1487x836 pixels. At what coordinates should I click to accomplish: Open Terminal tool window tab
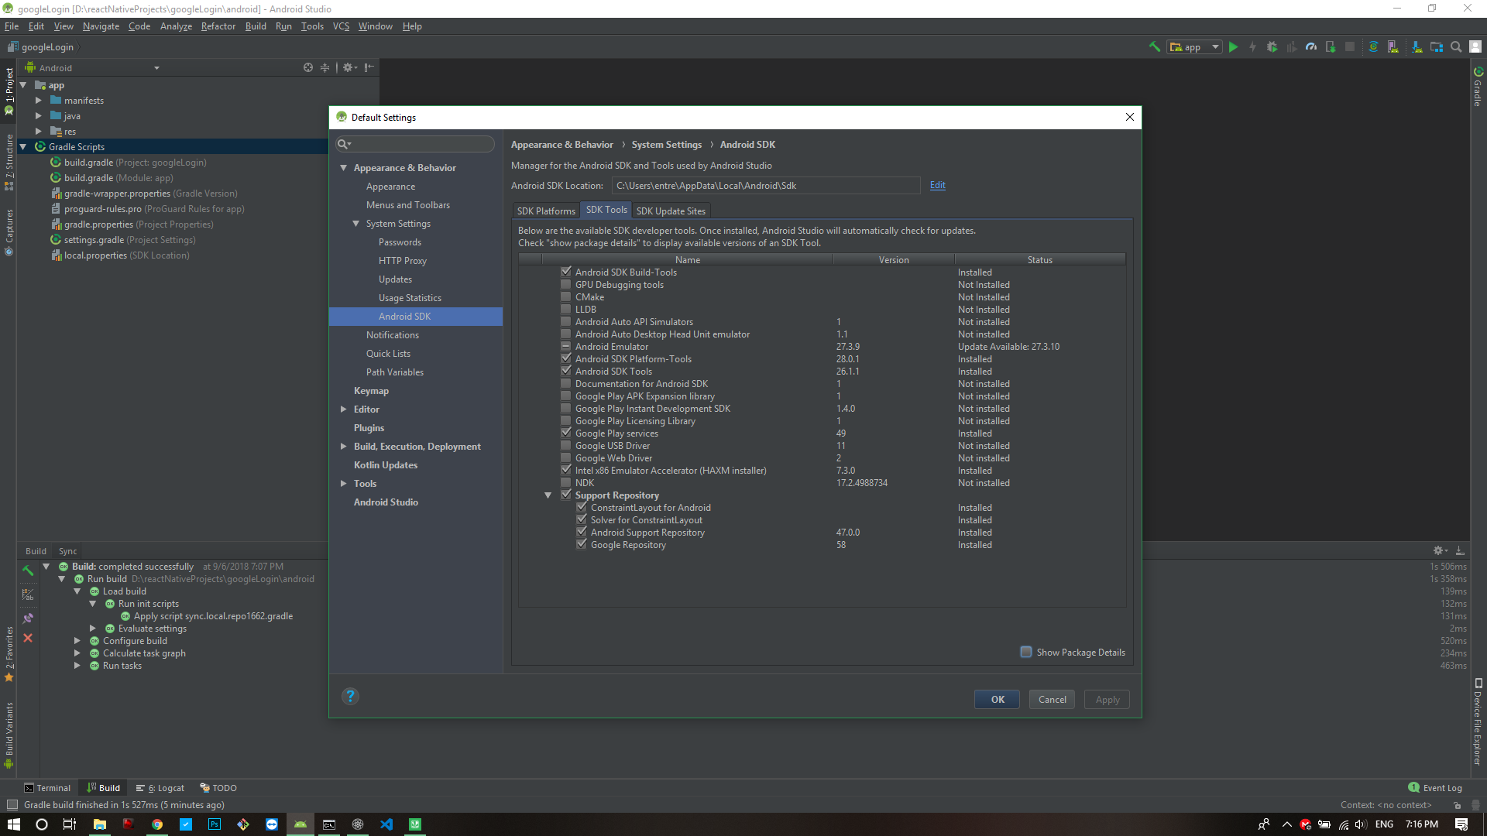pyautogui.click(x=47, y=787)
